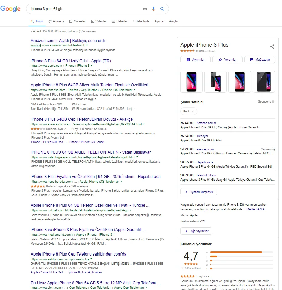Expand dropdown arrow next to teknosa.com URL
282x290 pixels.
click(x=134, y=90)
